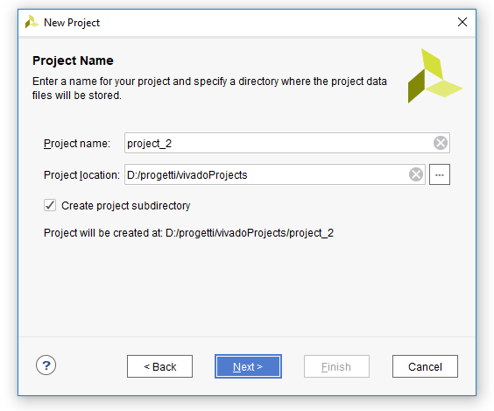Focus the Project location input field
Image resolution: width=494 pixels, height=411 pixels.
266,174
